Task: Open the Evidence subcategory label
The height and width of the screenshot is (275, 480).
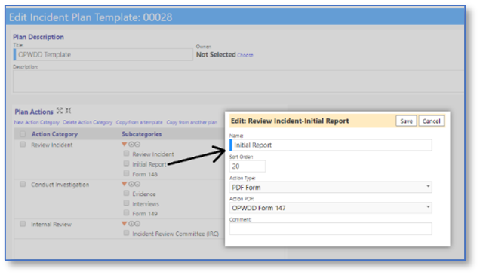Action: point(144,194)
